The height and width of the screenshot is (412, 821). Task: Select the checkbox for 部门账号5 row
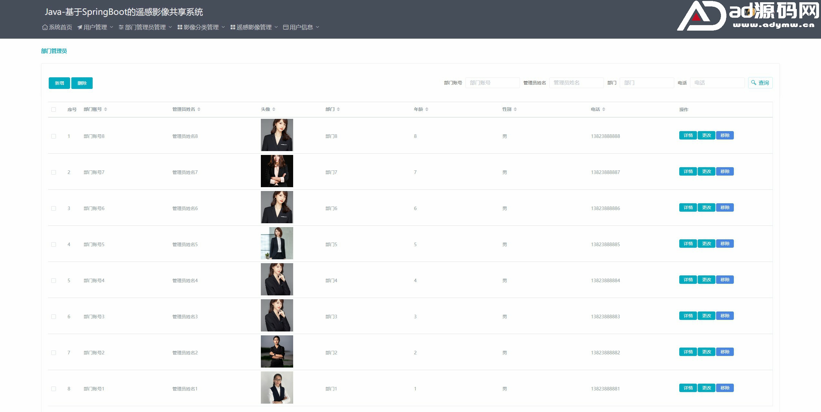pyautogui.click(x=54, y=244)
